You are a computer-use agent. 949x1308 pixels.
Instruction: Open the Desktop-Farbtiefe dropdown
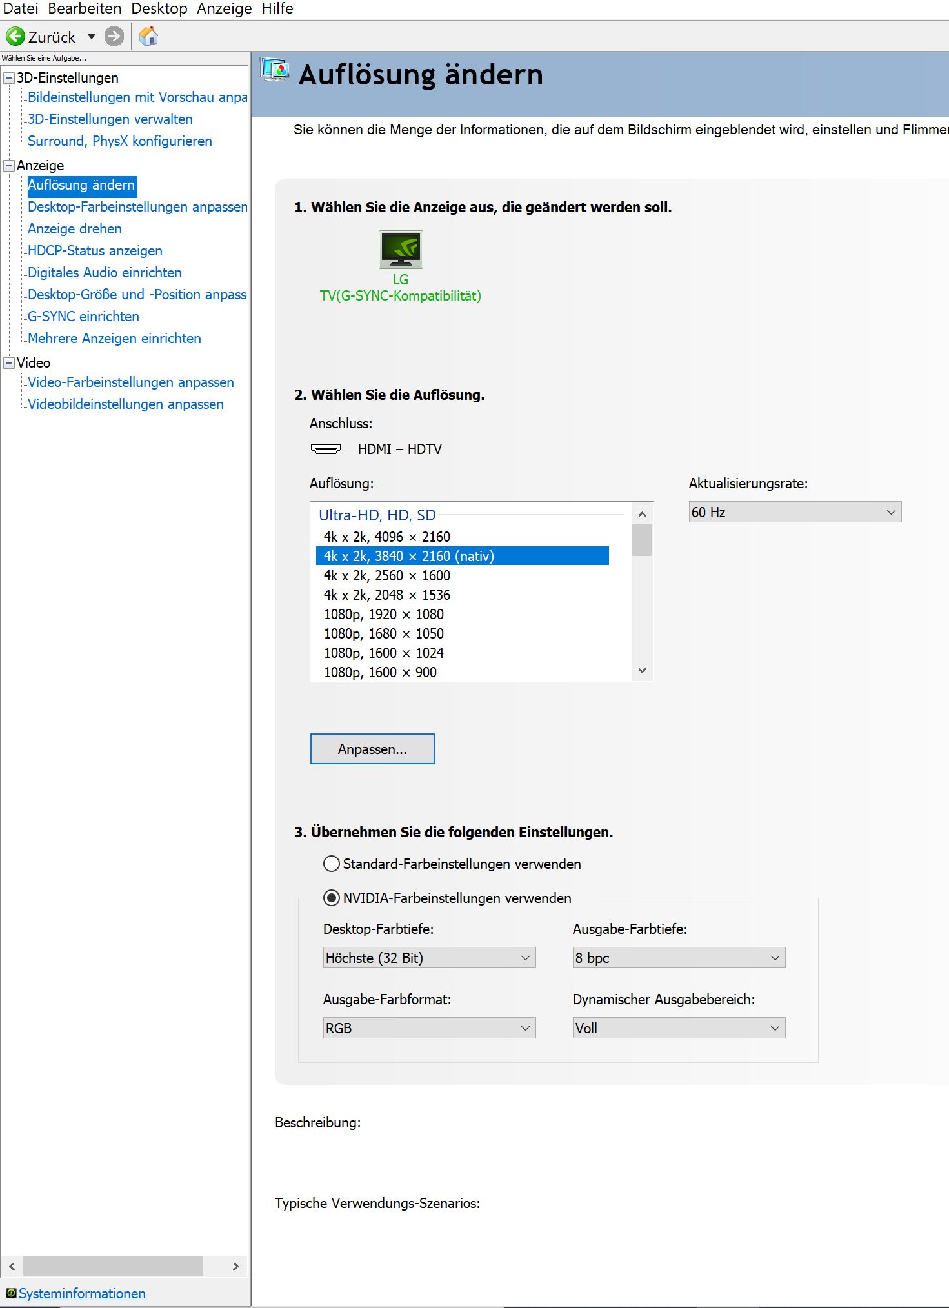(x=429, y=958)
